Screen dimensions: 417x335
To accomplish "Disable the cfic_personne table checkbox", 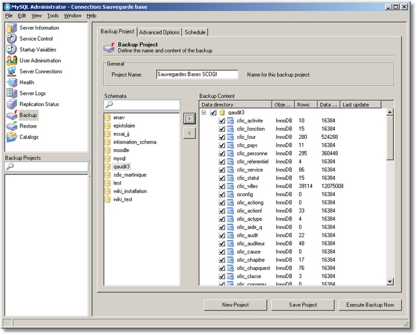I will point(222,154).
